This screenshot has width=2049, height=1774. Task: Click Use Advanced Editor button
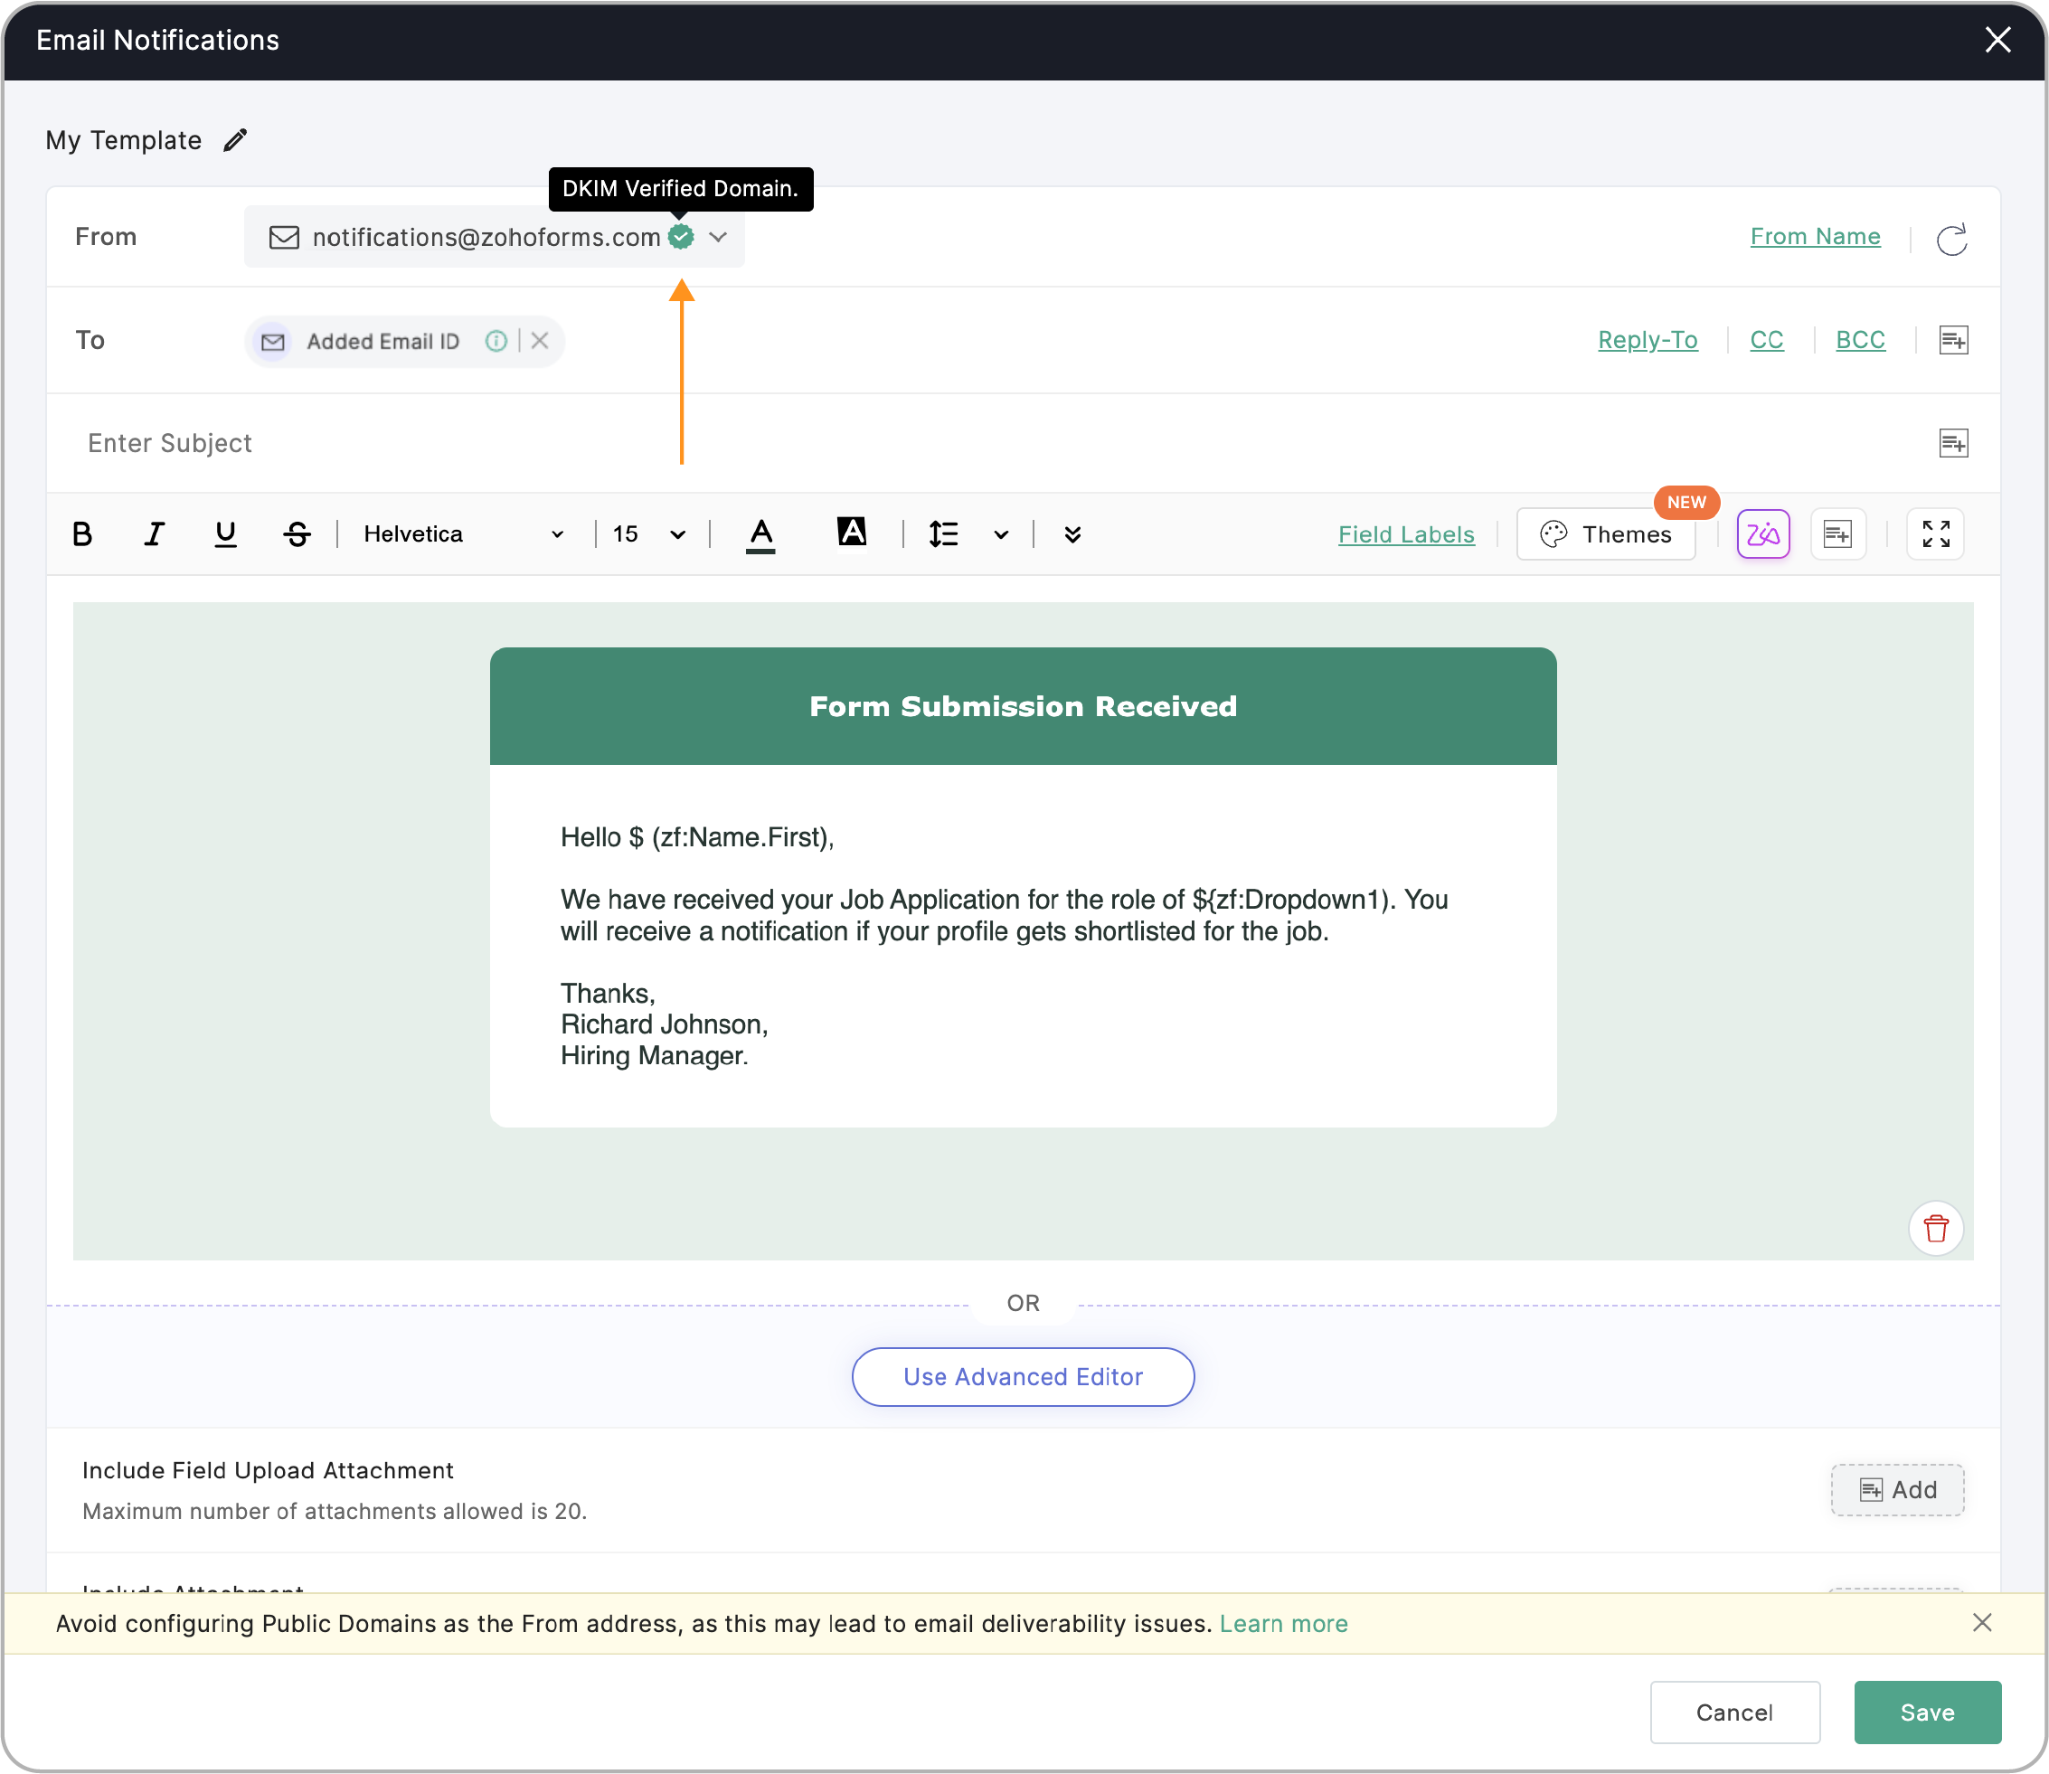(1023, 1377)
